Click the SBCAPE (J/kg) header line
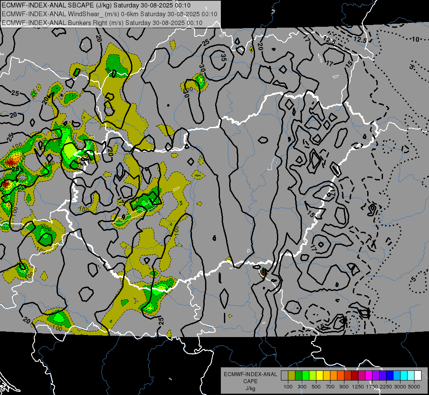 pos(96,5)
